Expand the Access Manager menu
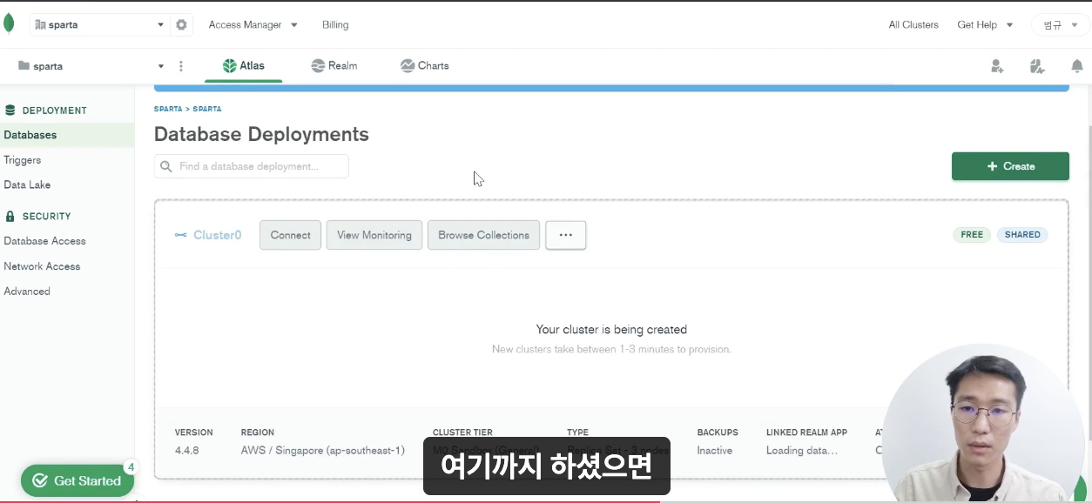Screen dimensions: 1092x503 pyautogui.click(x=253, y=24)
